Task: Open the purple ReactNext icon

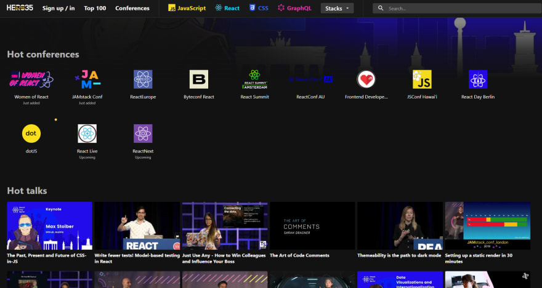Action: pyautogui.click(x=143, y=134)
